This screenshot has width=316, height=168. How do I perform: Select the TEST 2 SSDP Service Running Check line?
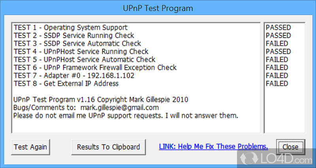pyautogui.click(x=74, y=35)
